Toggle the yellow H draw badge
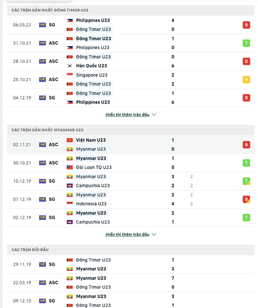The image size is (258, 308). coord(246,79)
